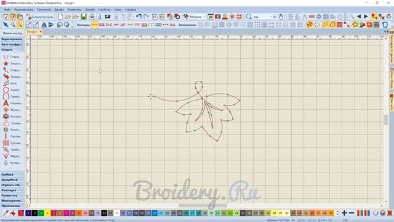Click the New design icon
The height and width of the screenshot is (222, 394).
pyautogui.click(x=60, y=17)
